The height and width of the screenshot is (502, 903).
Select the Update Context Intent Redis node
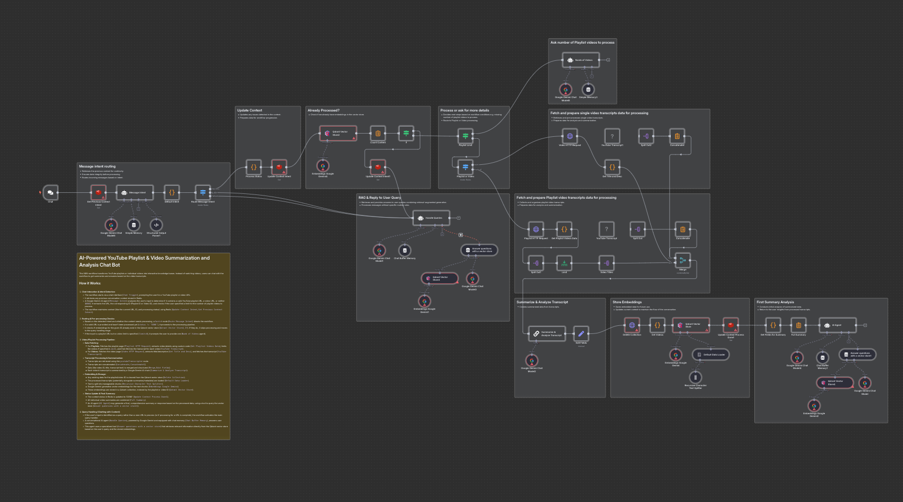[279, 167]
